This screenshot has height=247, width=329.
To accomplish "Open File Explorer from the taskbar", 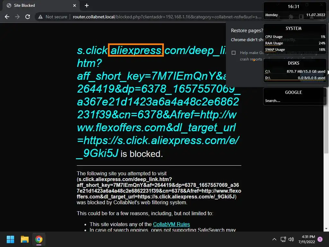I will point(24,239).
